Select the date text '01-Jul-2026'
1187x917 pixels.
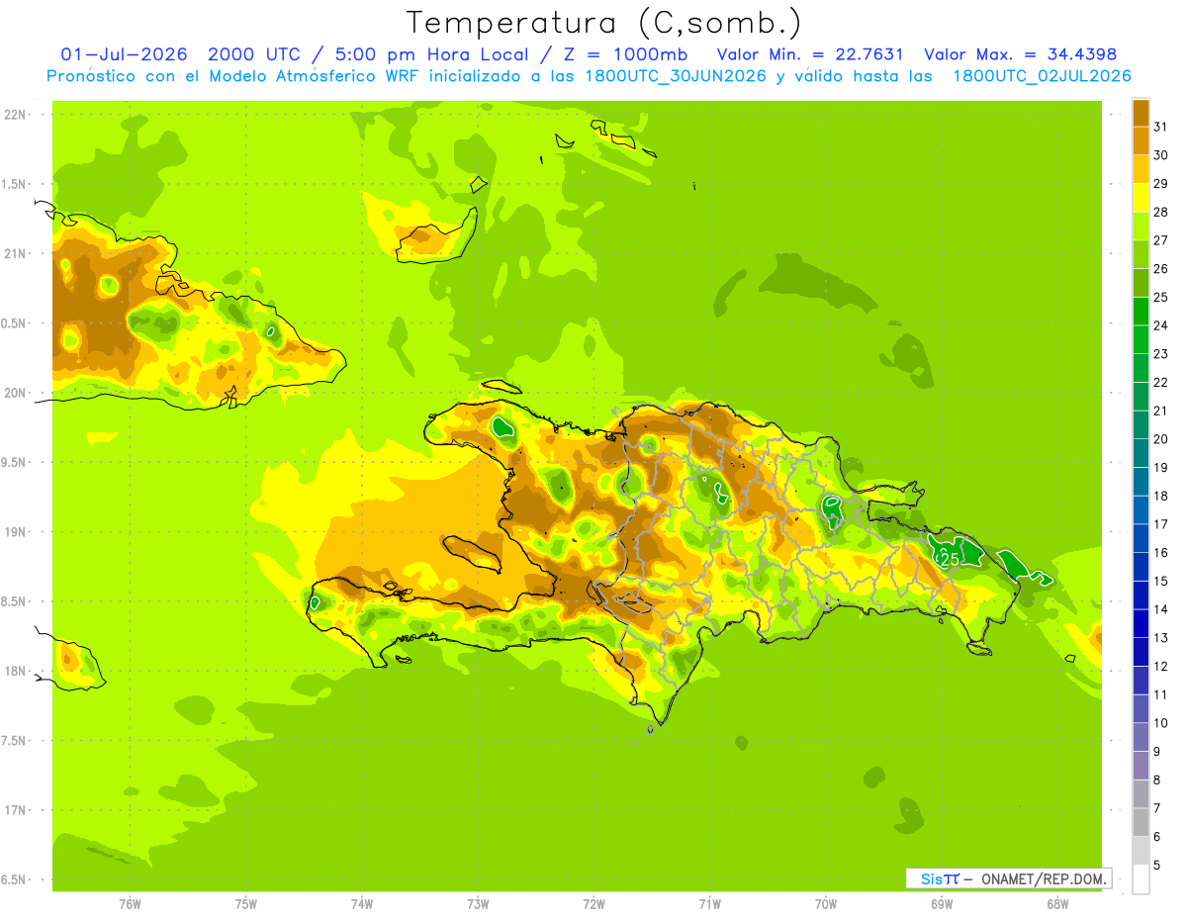coord(124,54)
